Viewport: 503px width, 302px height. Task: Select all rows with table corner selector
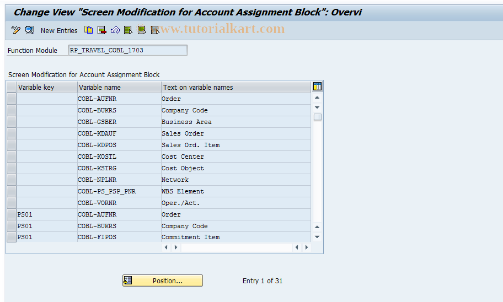(x=12, y=87)
